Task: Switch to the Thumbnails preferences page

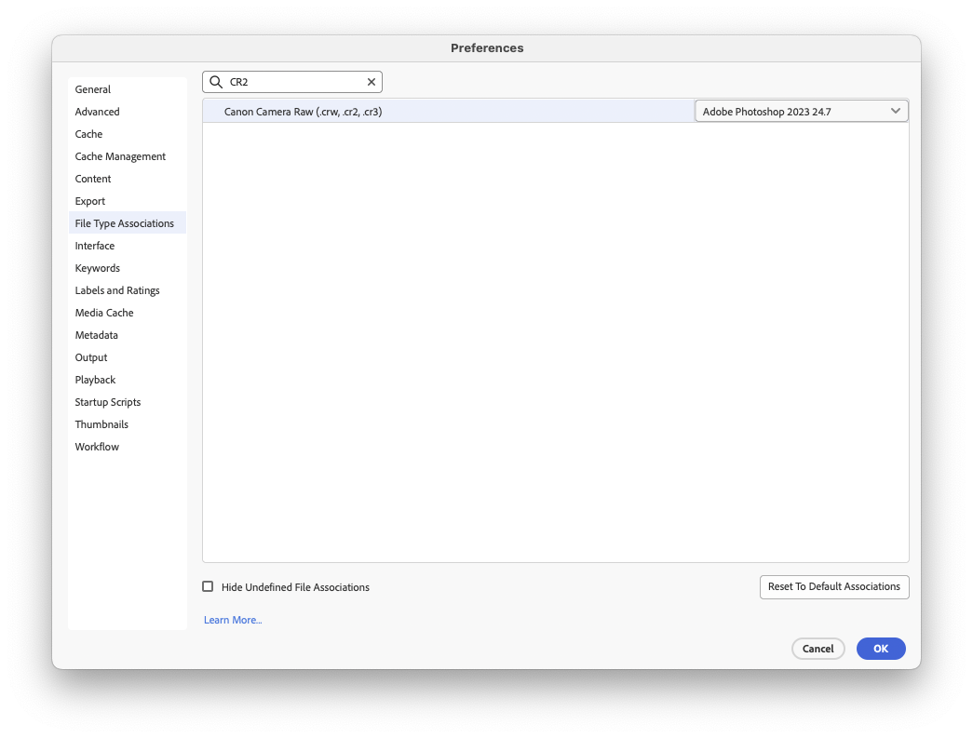Action: tap(101, 423)
